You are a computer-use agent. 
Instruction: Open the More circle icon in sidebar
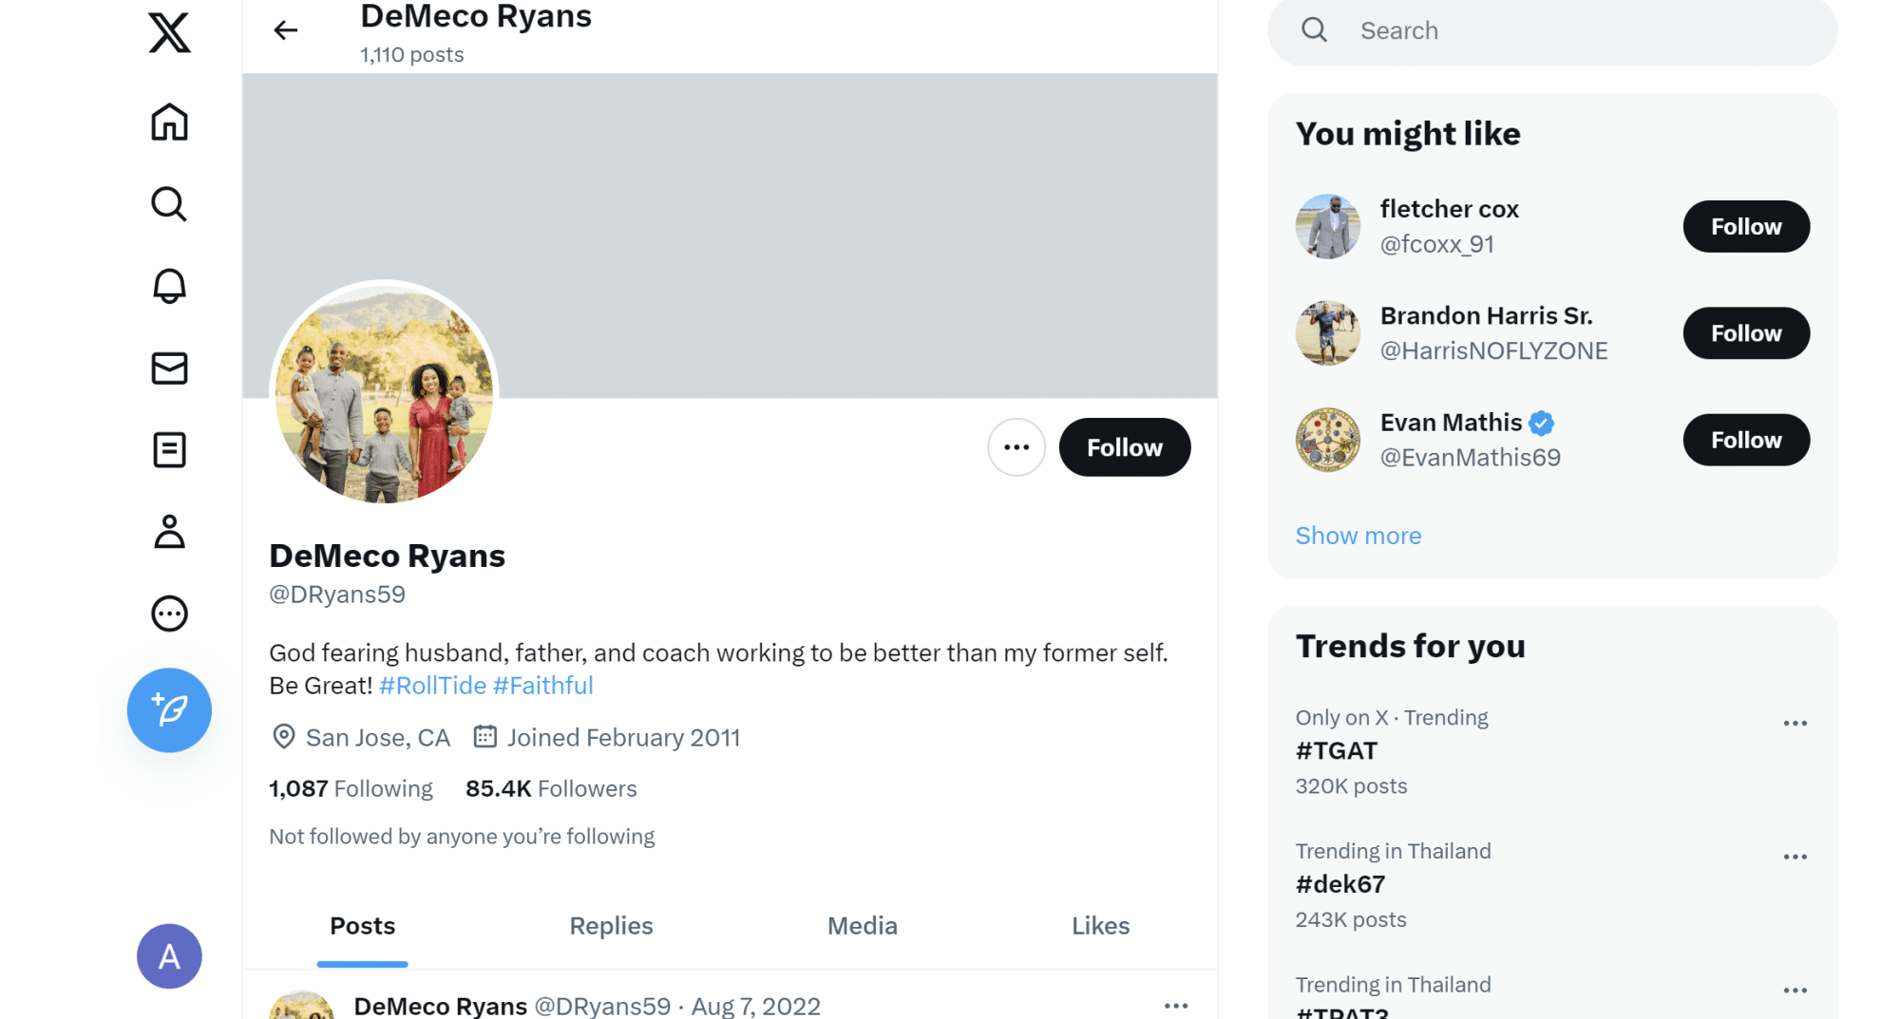(169, 613)
